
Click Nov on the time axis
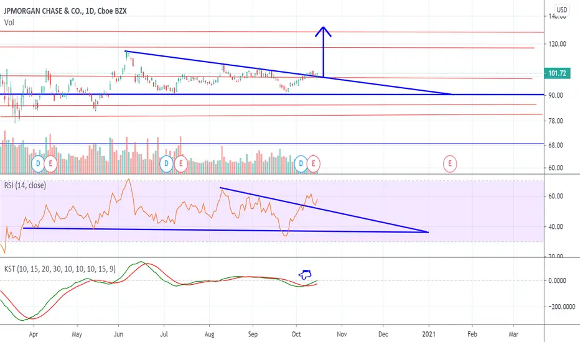click(342, 335)
